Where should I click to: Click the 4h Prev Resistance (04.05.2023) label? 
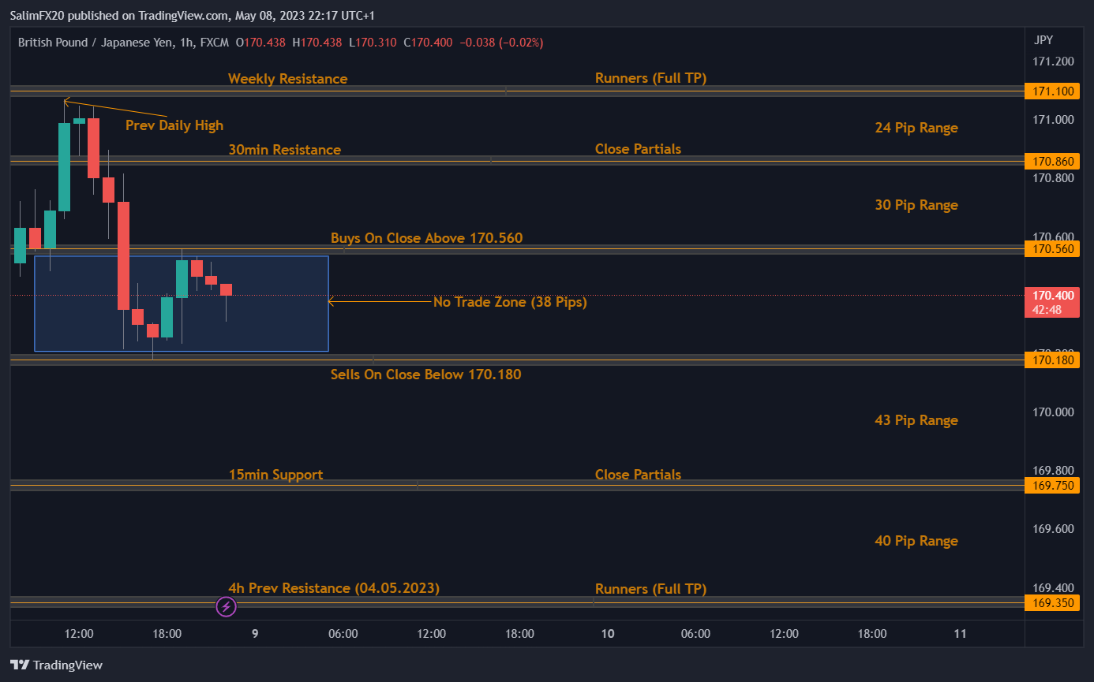[x=333, y=588]
